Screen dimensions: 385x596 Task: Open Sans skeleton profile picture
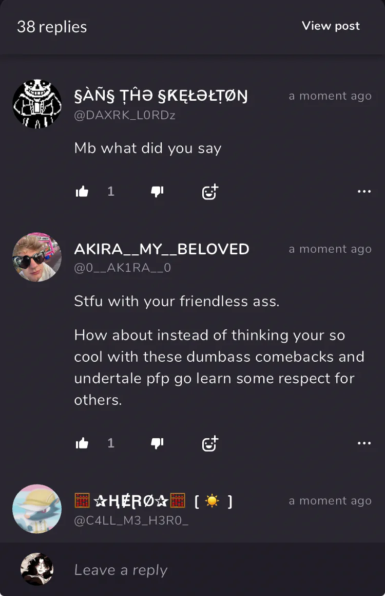[37, 104]
